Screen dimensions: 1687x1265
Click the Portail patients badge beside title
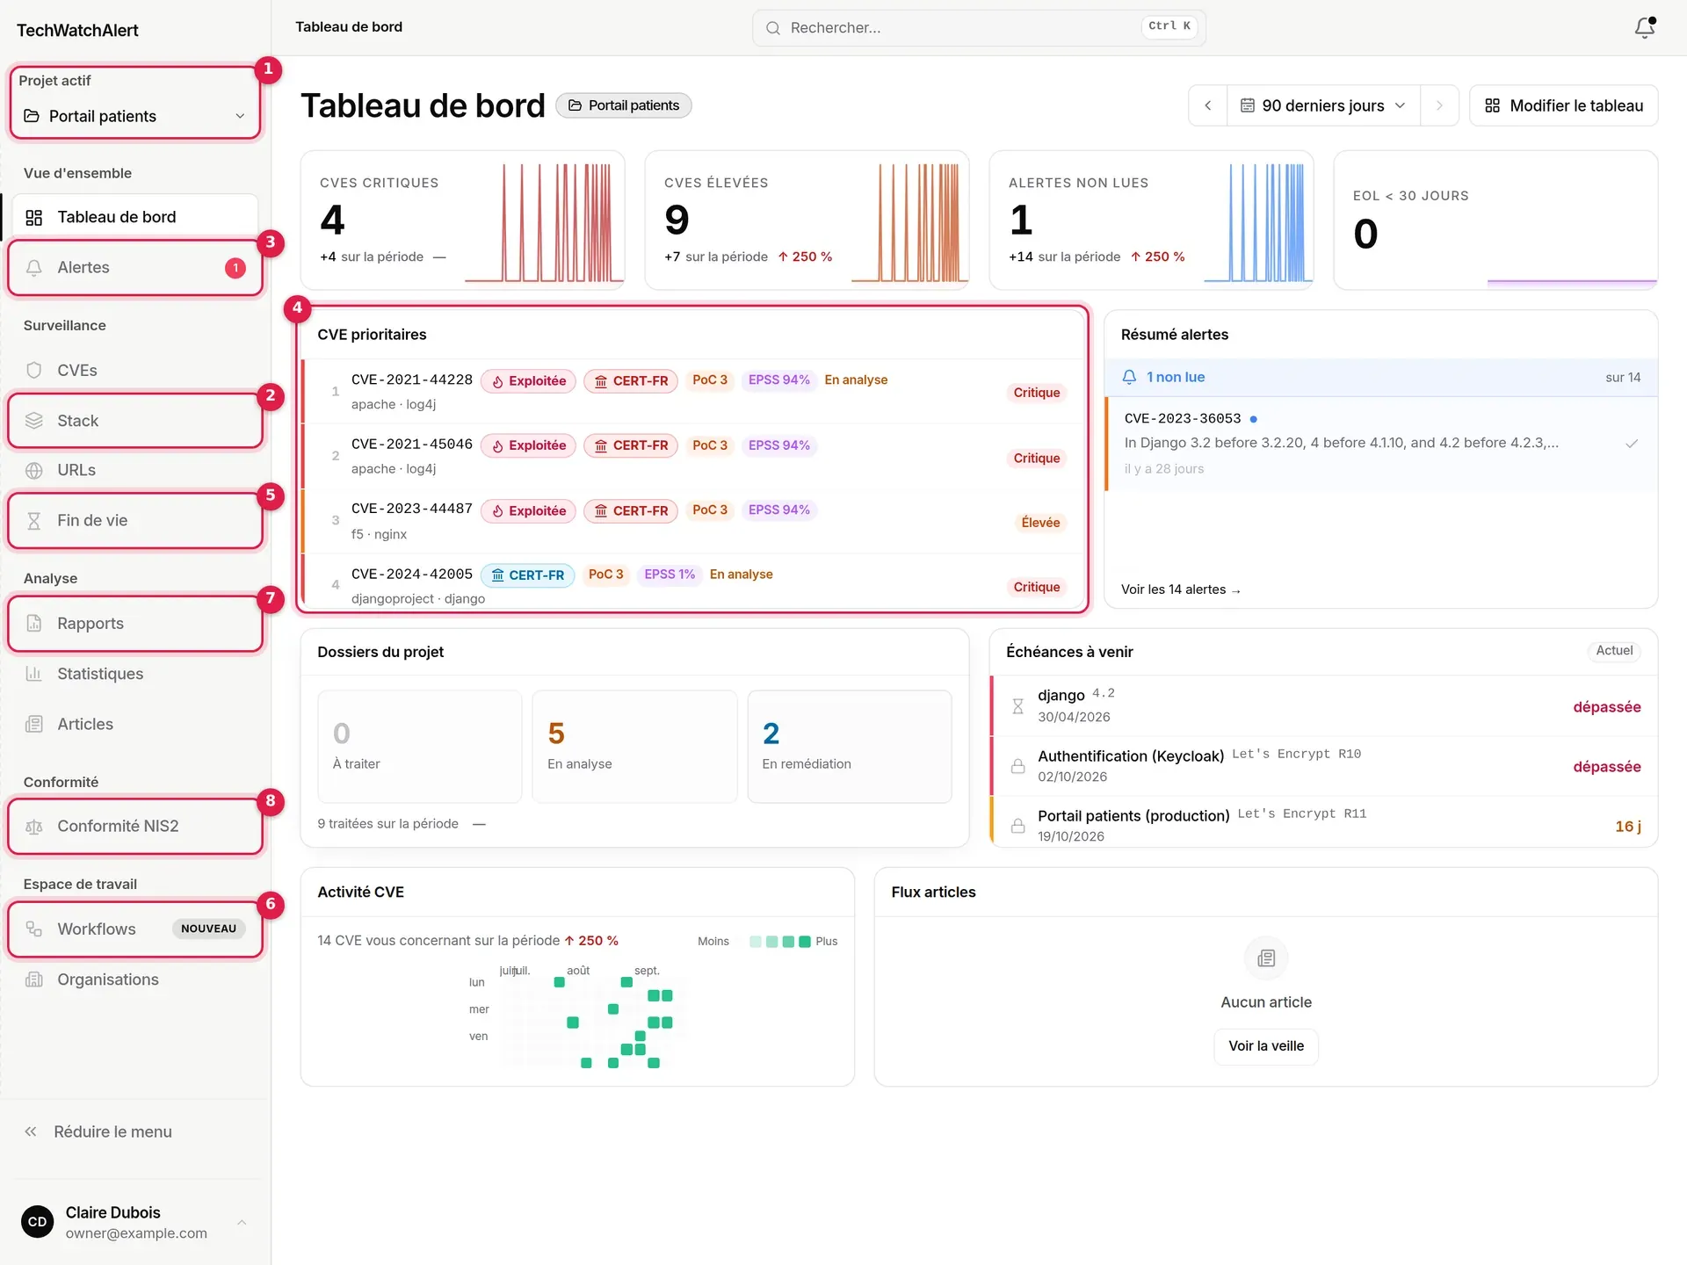(x=624, y=105)
